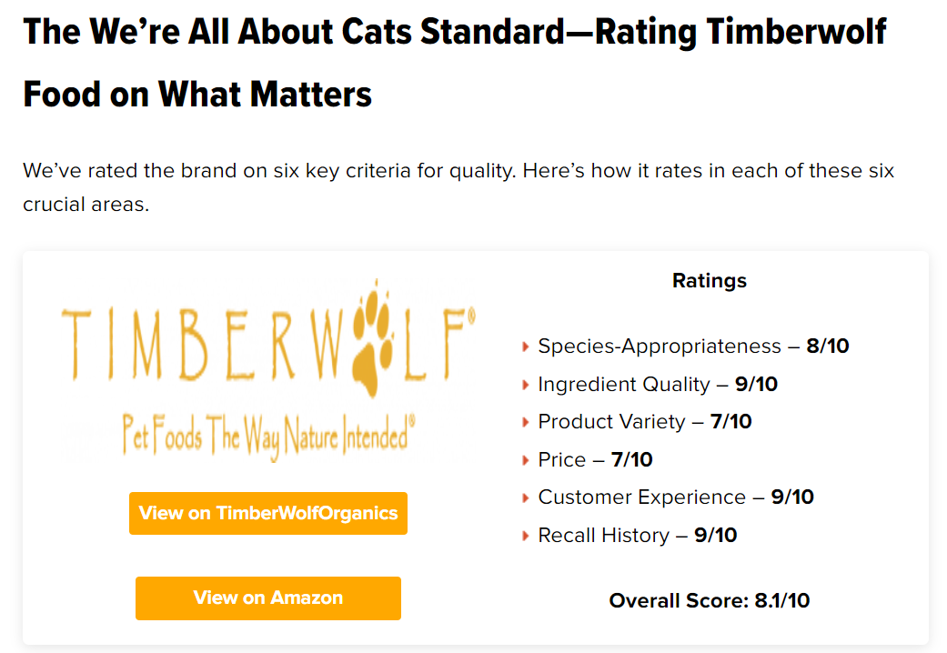Click the Overall Score 8.1/10 text
Screen dimensions: 947x653
710,600
